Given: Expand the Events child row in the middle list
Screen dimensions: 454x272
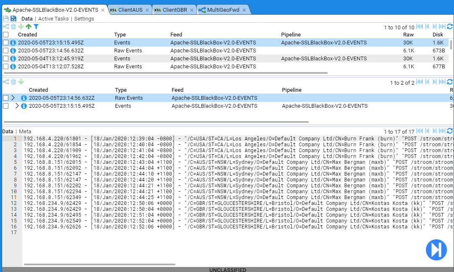Looking at the screenshot, I should (17, 106).
